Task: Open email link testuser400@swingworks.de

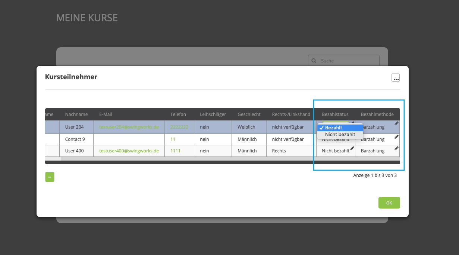Action: (x=129, y=151)
